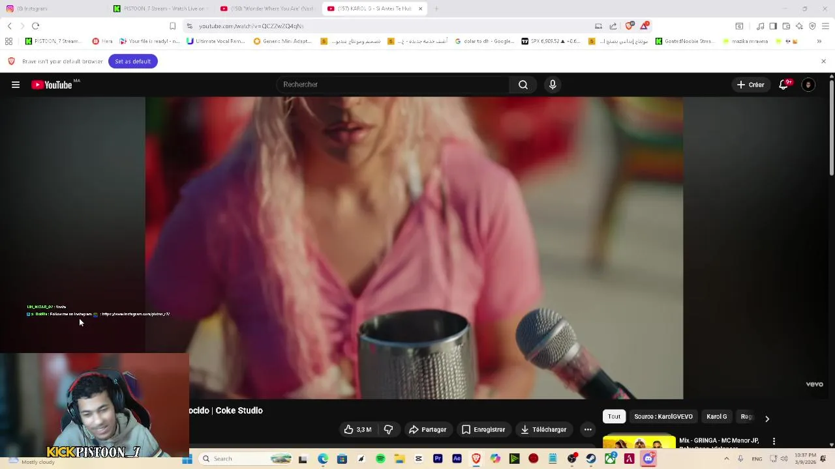Open the Brave main hamburger menu
835x469 pixels.
click(826, 26)
